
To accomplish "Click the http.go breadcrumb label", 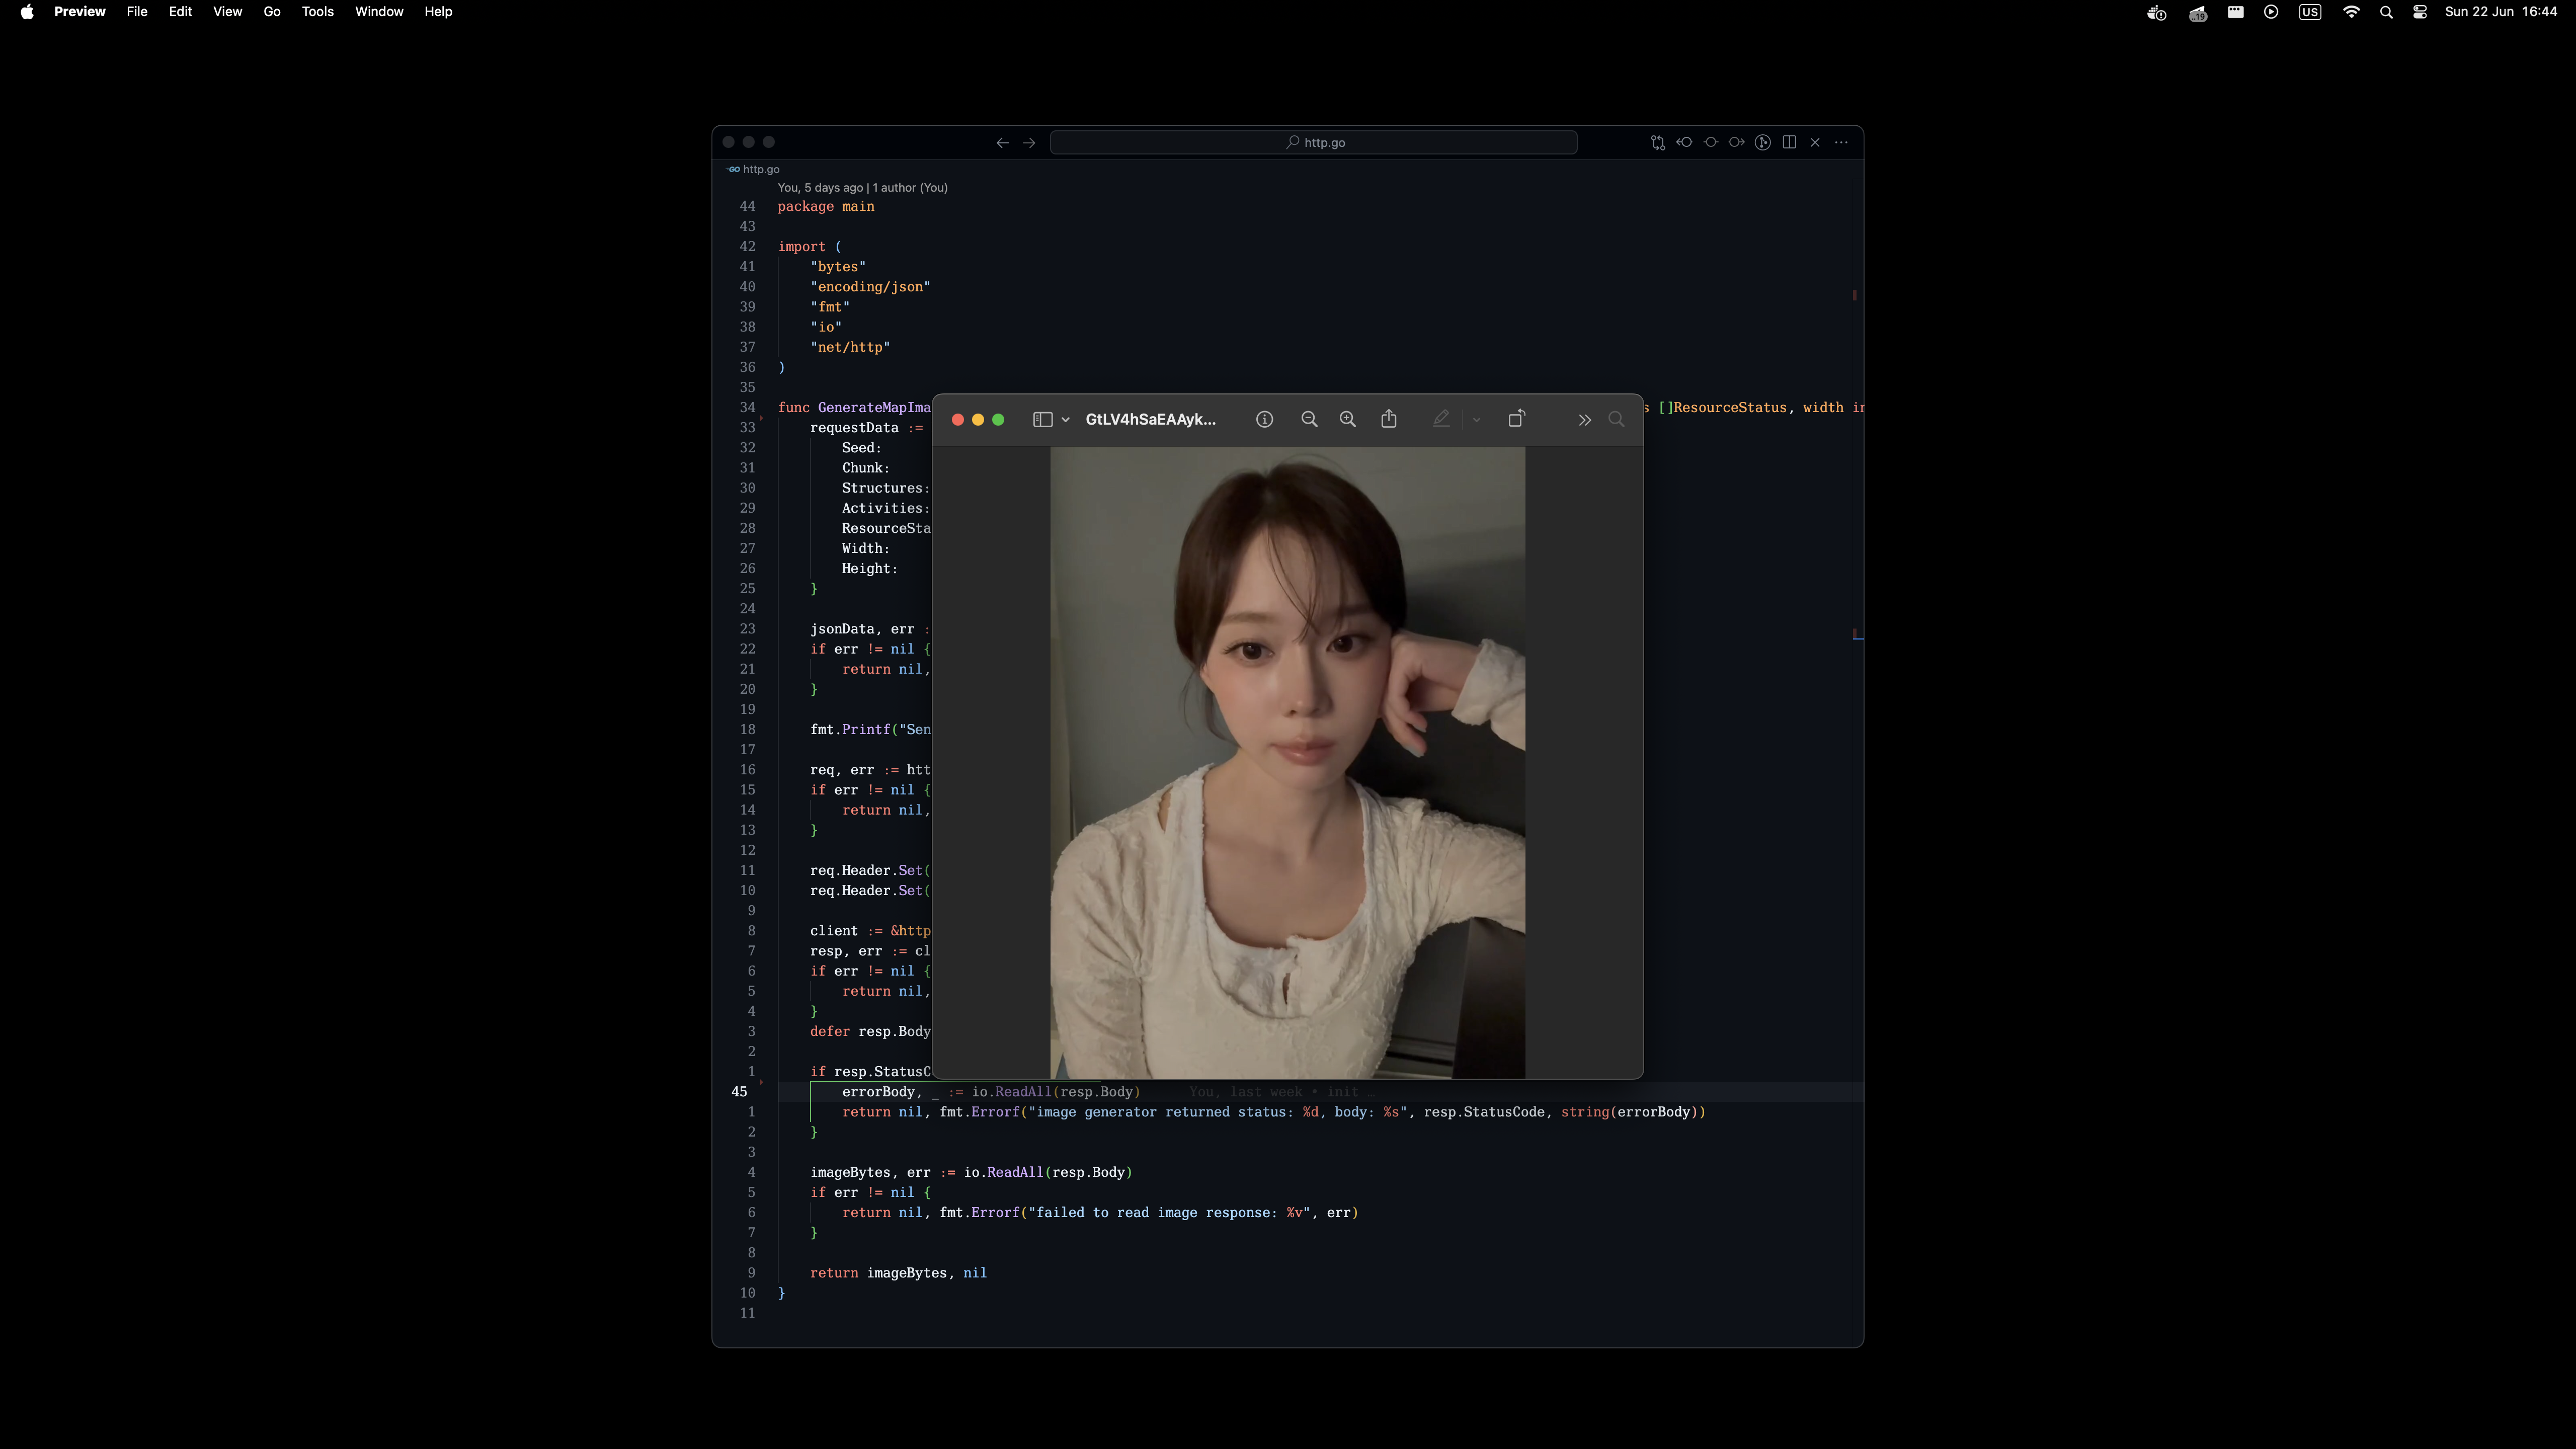I will coord(761,170).
